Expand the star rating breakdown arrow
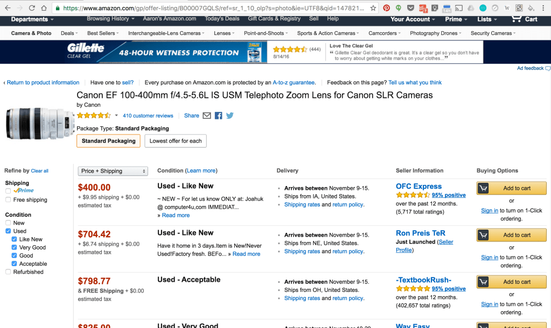The width and height of the screenshot is (551, 328). (x=116, y=116)
